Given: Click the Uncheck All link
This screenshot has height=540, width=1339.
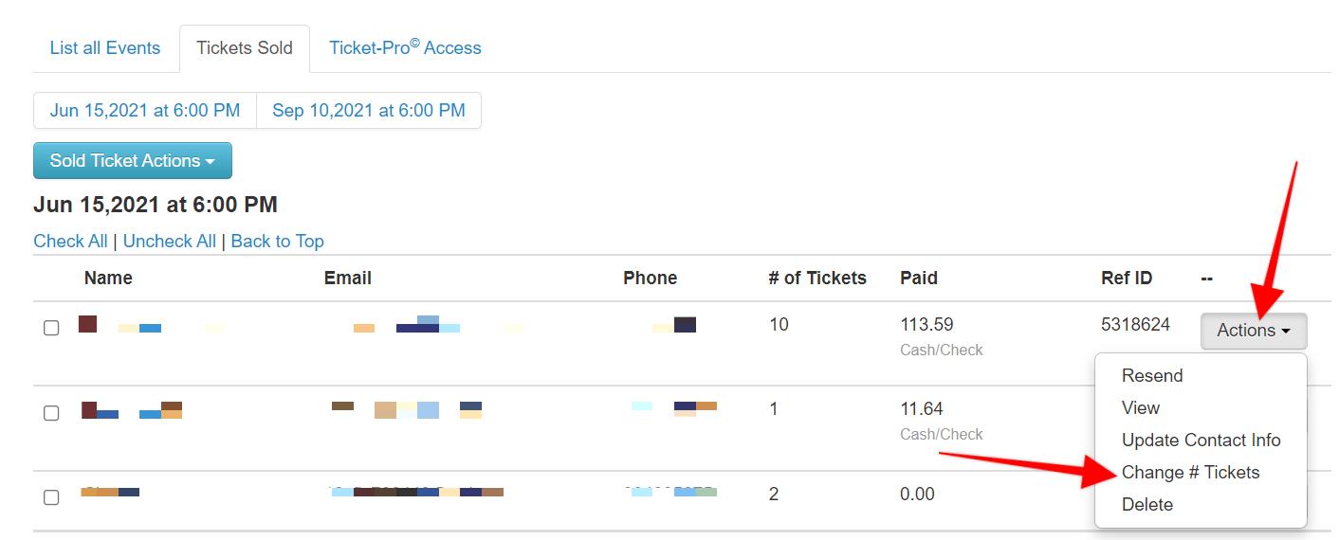Looking at the screenshot, I should [170, 241].
